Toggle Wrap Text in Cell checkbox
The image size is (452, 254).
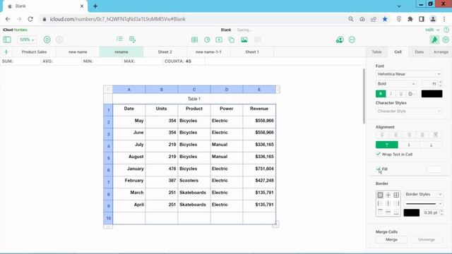point(379,154)
